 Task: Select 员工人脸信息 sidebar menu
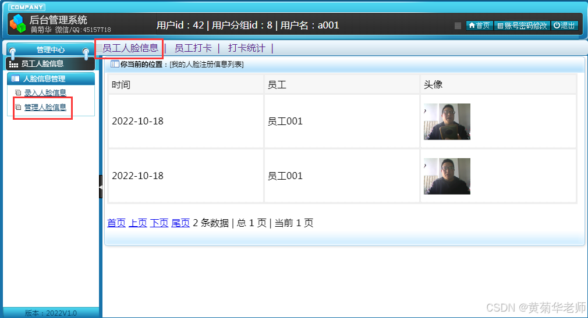coord(50,64)
